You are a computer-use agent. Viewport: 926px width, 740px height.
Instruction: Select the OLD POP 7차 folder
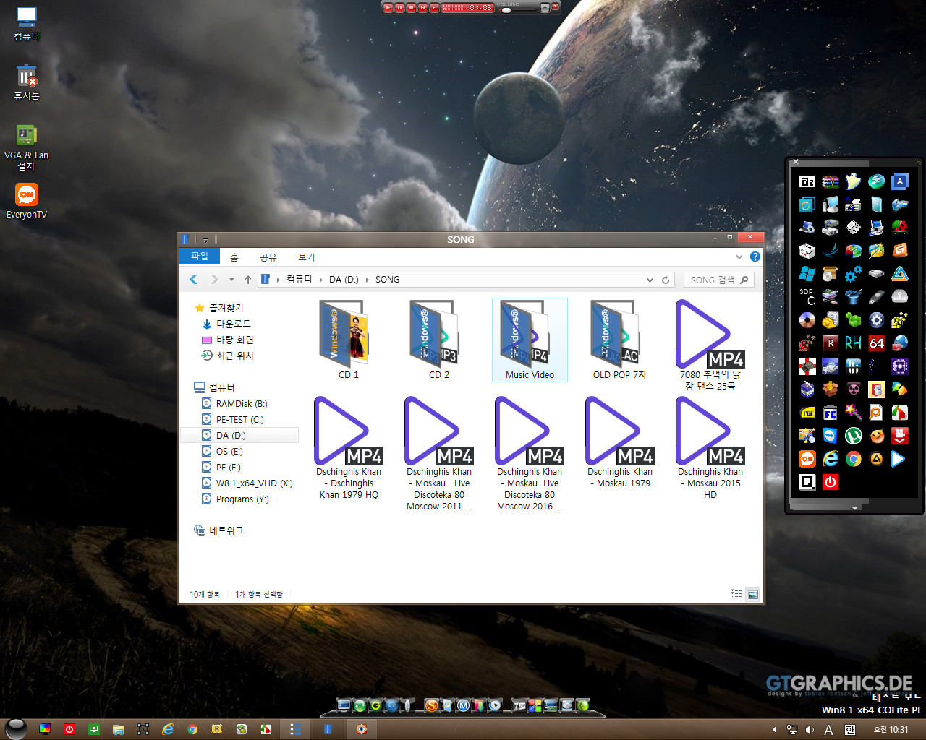pyautogui.click(x=620, y=340)
